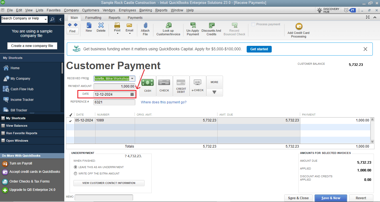
Task: Switch to the Formatting tab
Action: [93, 18]
